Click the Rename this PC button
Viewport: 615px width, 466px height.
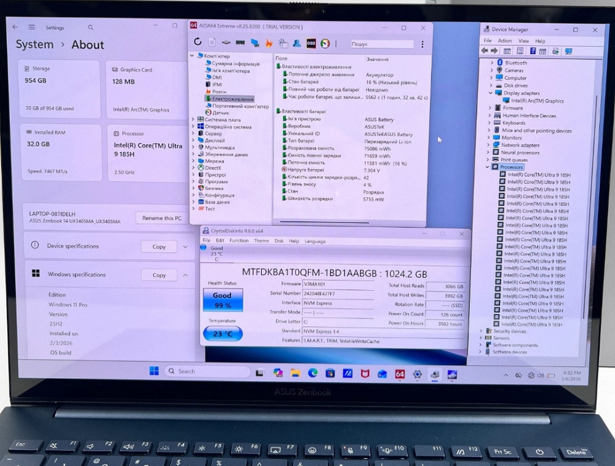pos(162,218)
